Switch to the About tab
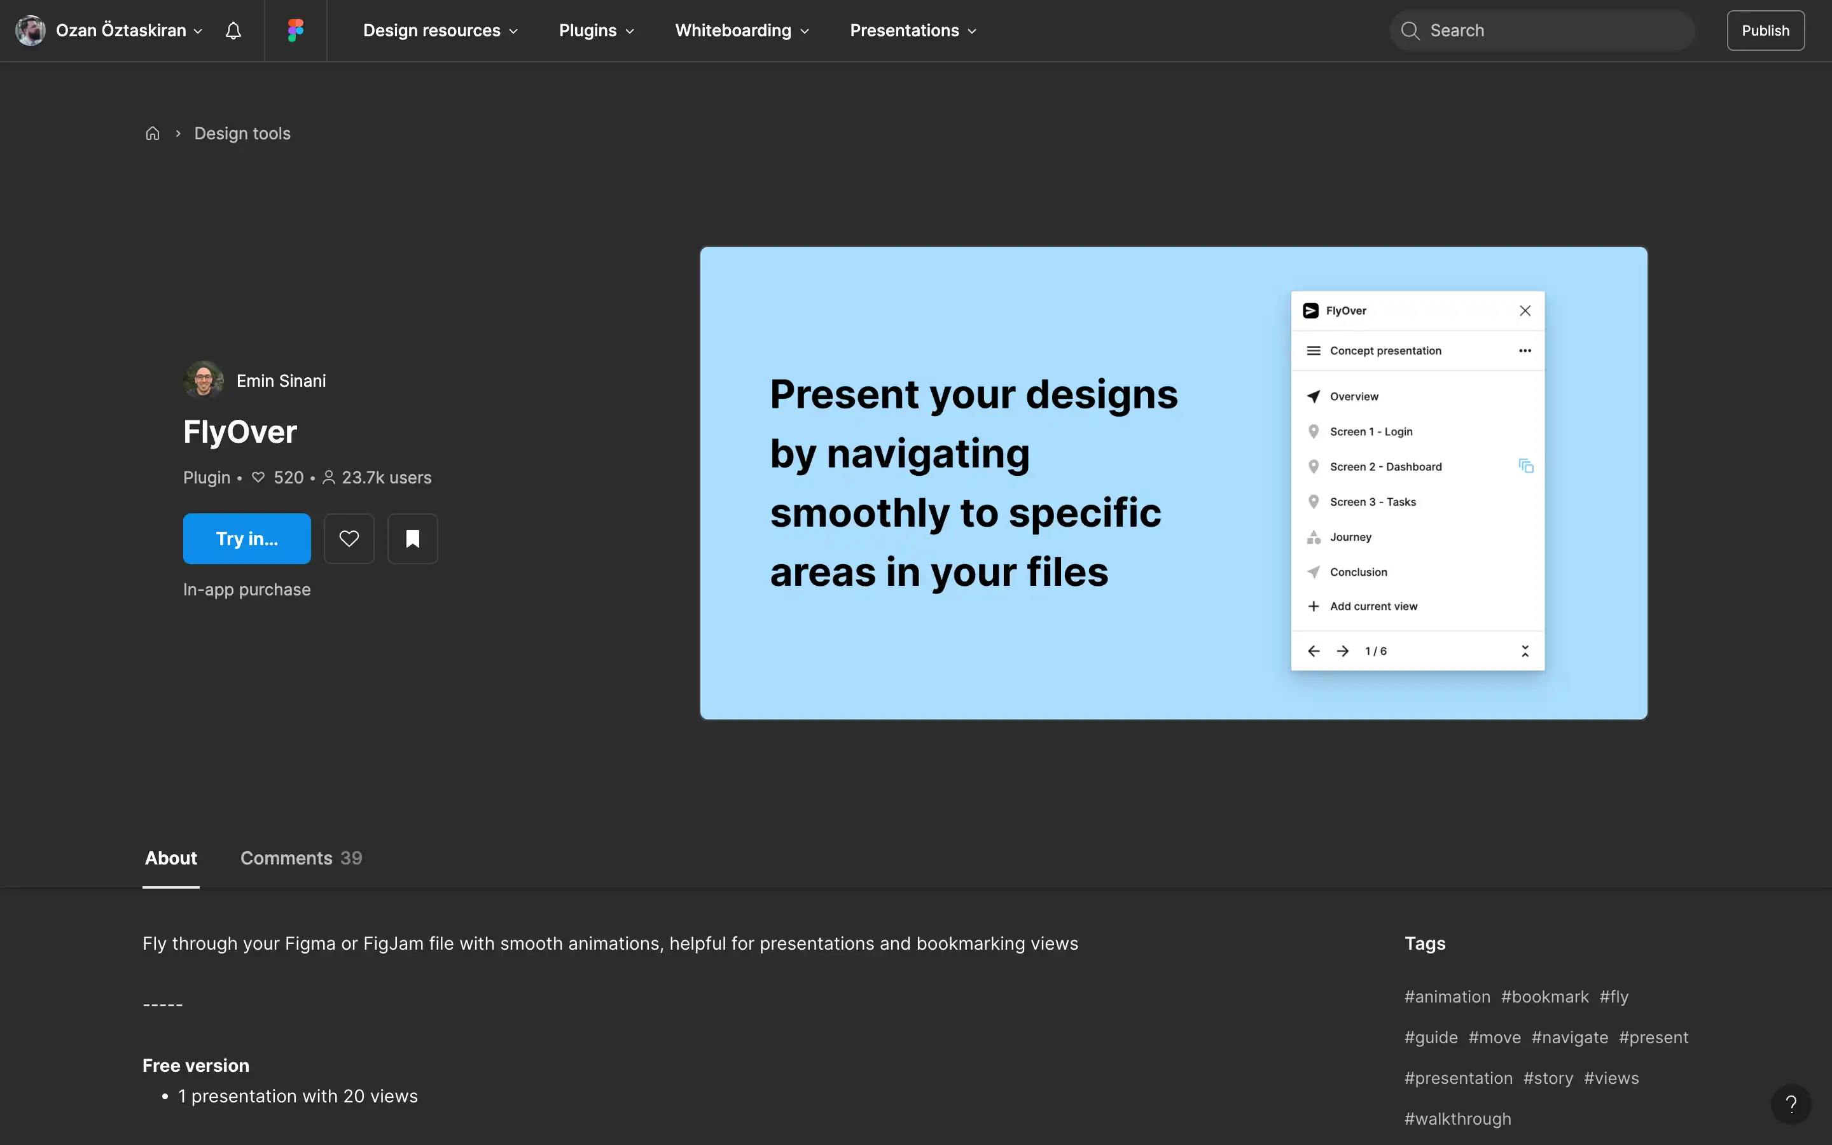Viewport: 1832px width, 1145px height. coord(171,858)
